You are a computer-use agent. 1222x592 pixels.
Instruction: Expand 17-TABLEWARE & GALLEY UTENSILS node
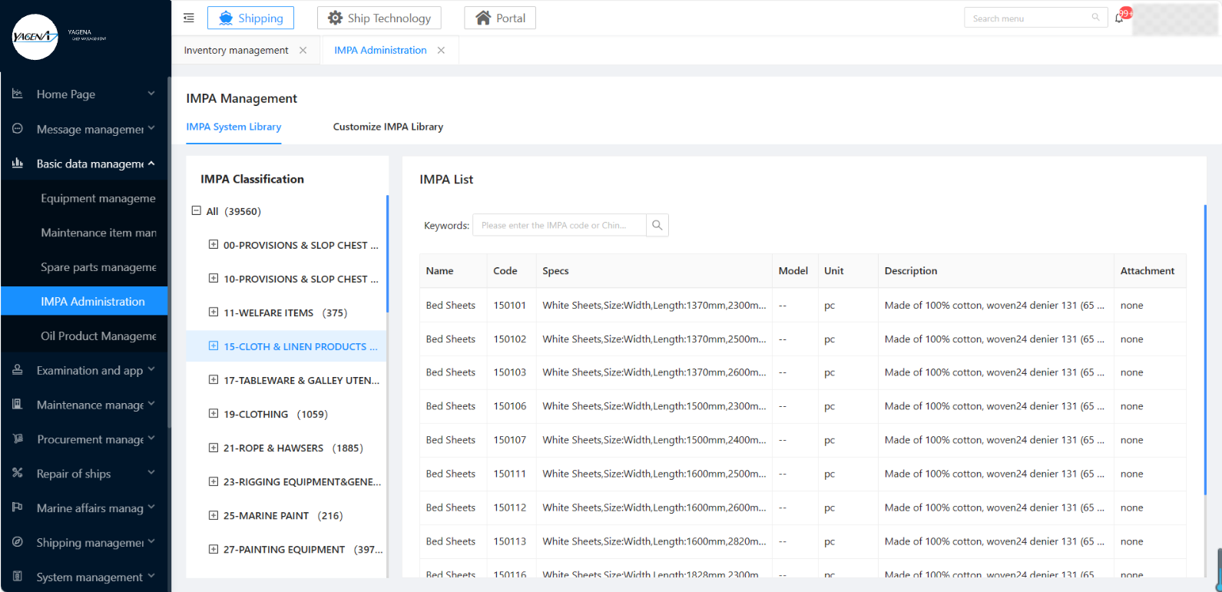214,380
